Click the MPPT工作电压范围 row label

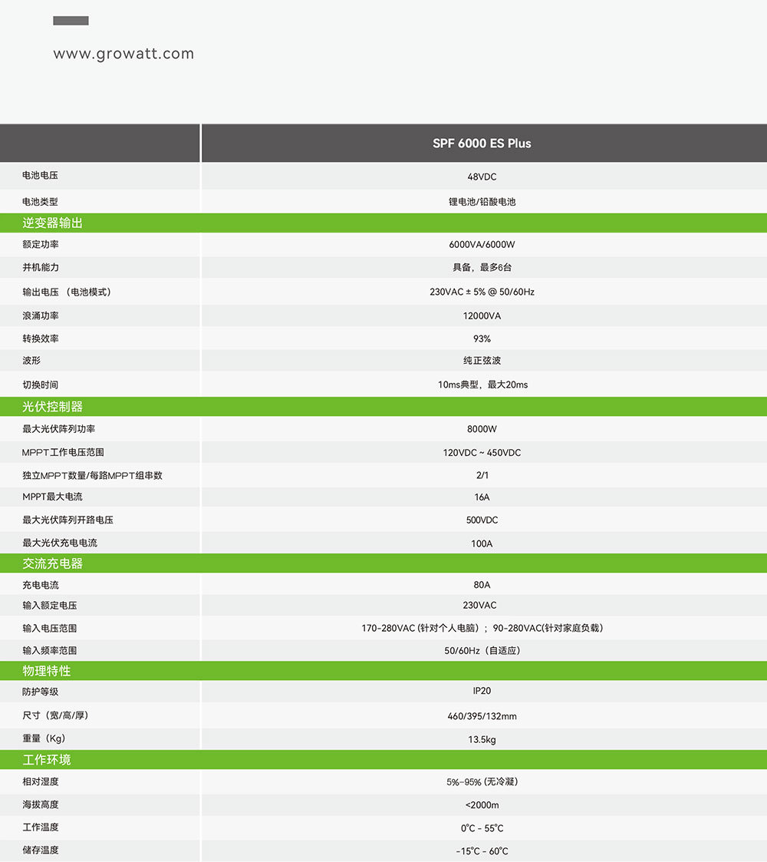coord(63,452)
